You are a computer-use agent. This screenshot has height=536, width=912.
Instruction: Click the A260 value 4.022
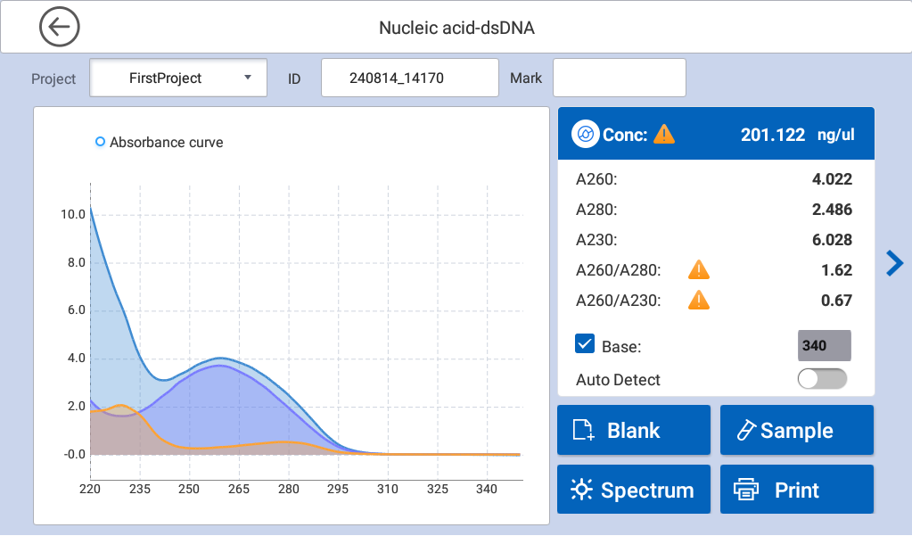(x=831, y=179)
